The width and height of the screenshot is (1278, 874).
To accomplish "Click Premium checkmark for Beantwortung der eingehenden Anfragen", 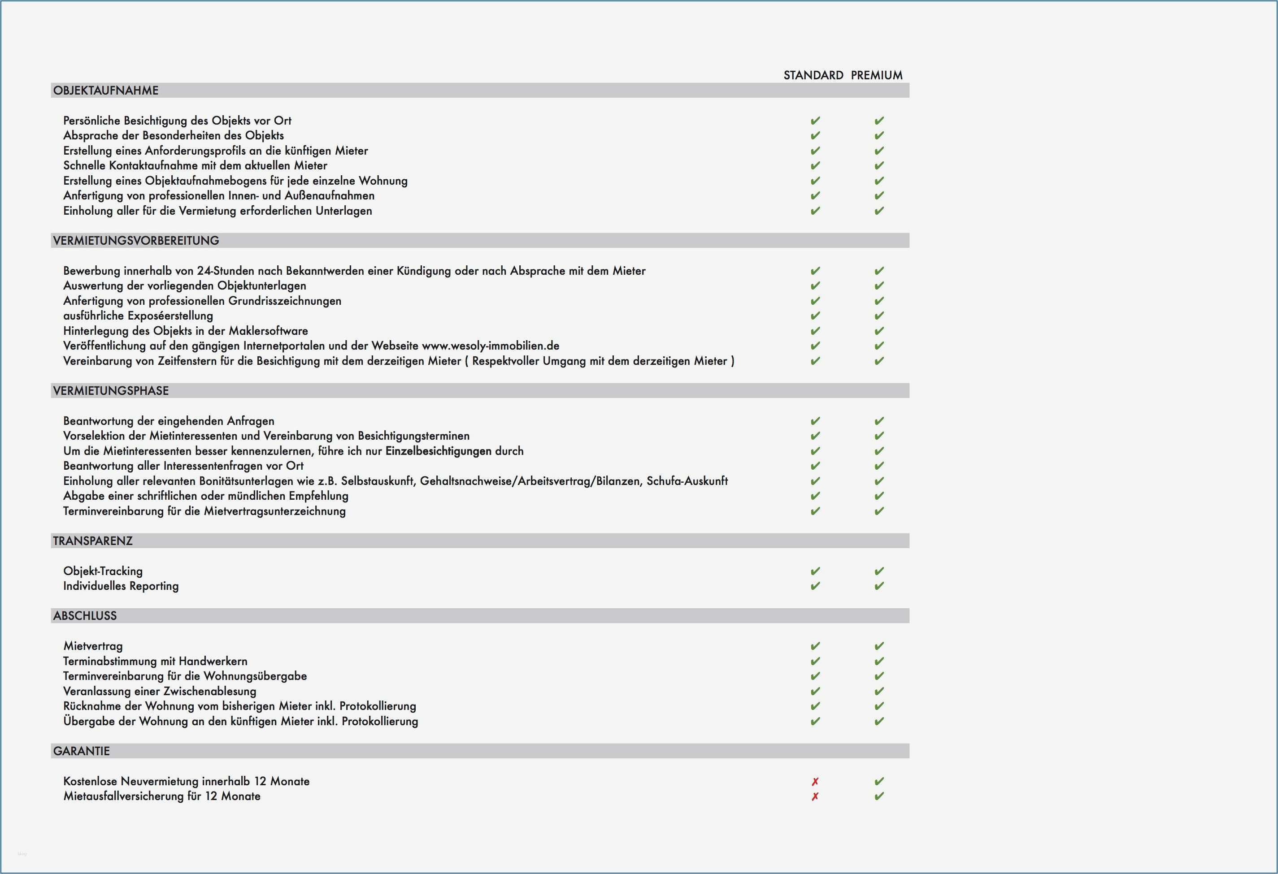I will pos(879,421).
